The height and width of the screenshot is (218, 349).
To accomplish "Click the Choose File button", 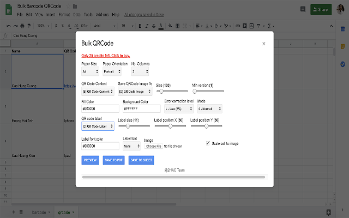I will click(154, 146).
